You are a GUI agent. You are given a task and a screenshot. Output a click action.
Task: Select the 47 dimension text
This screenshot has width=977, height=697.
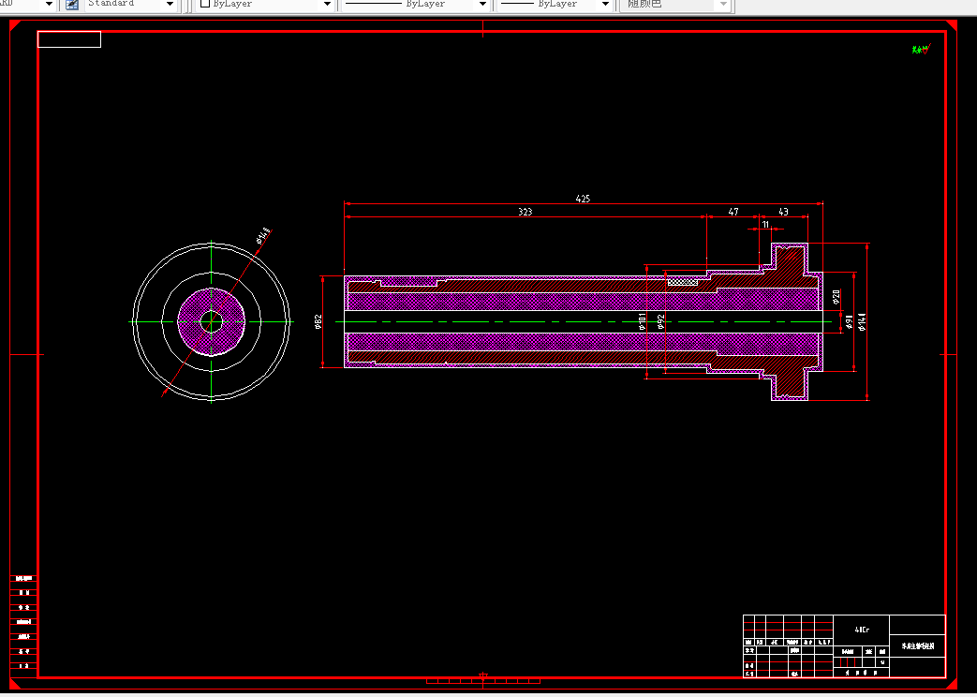733,212
